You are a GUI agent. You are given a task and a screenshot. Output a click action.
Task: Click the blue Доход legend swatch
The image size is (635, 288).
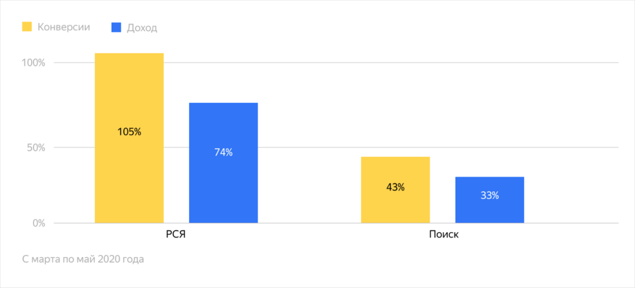tap(116, 27)
